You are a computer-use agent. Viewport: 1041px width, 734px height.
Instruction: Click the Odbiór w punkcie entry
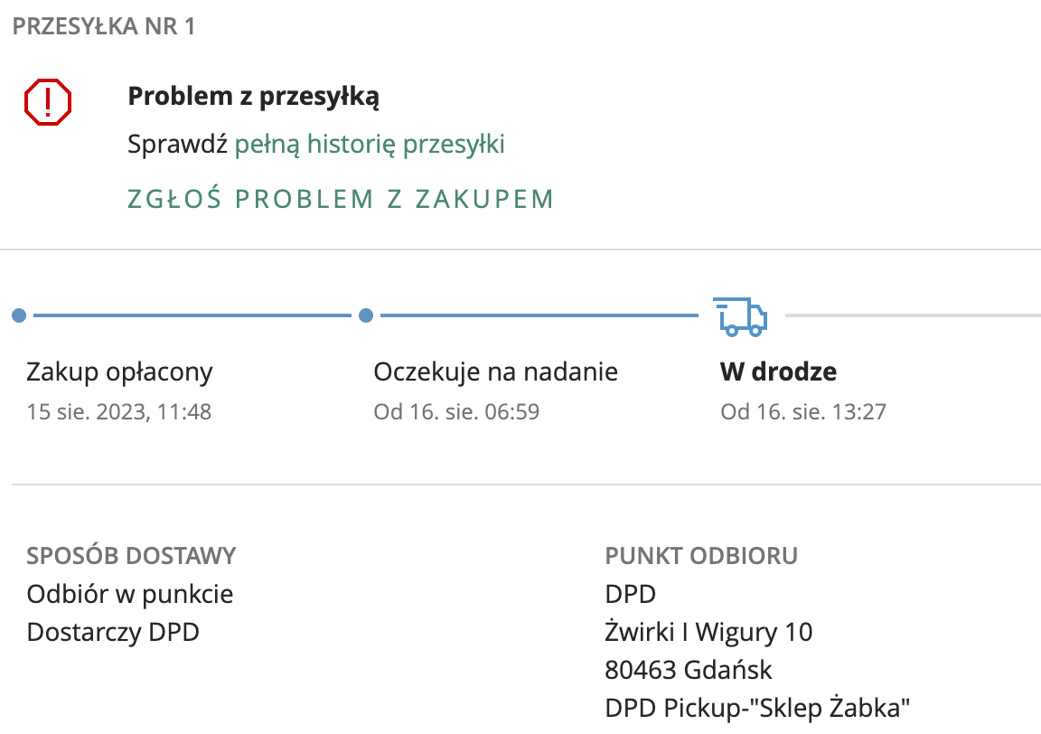click(130, 594)
